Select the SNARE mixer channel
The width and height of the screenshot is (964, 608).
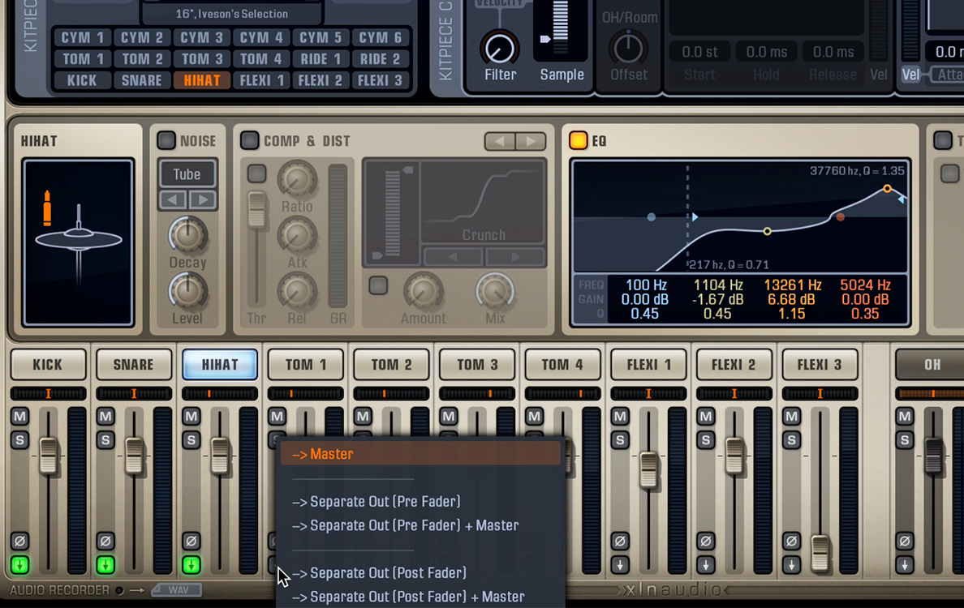[133, 365]
